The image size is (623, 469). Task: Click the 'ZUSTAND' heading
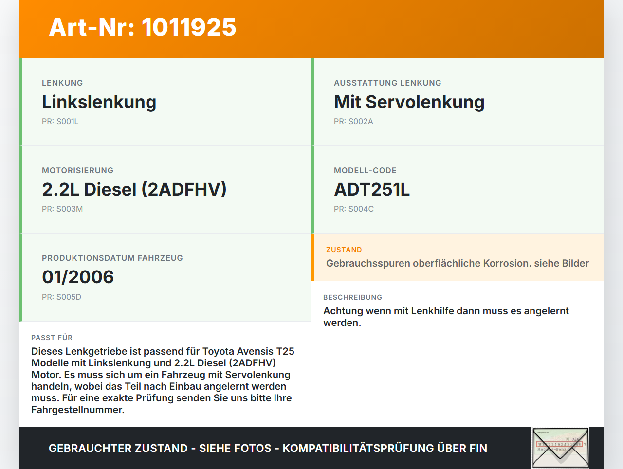click(344, 250)
